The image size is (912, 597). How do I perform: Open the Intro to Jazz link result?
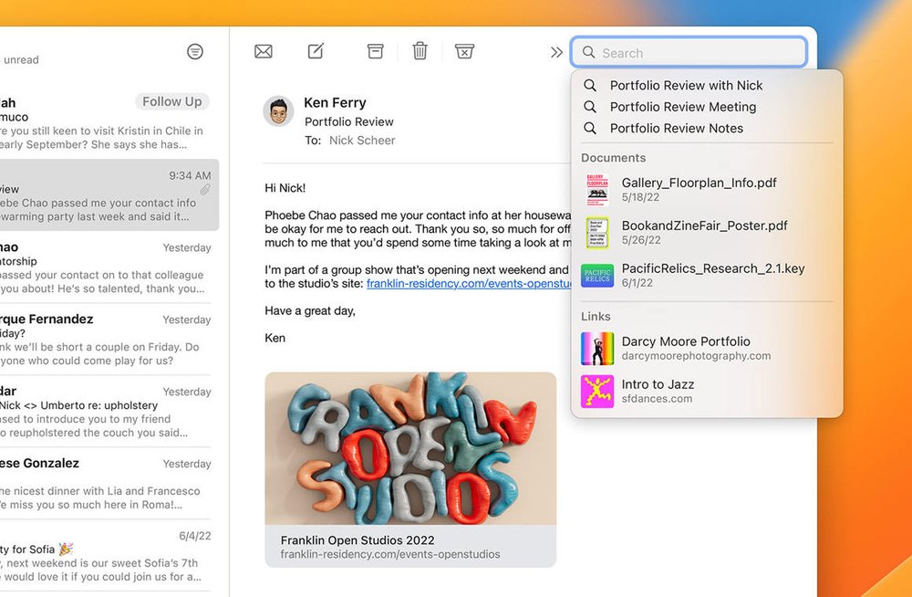click(707, 392)
